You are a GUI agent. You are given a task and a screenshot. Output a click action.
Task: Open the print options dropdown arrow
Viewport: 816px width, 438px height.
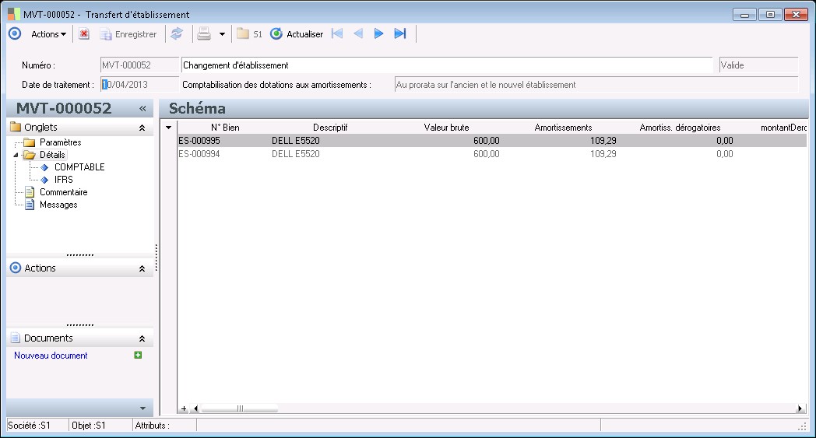click(x=222, y=34)
